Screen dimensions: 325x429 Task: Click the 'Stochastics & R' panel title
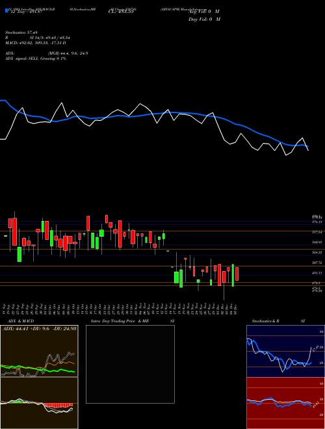click(265, 321)
